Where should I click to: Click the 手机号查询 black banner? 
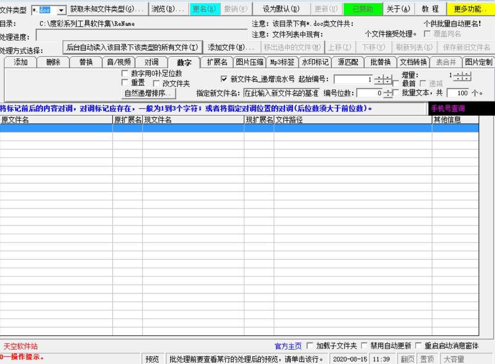click(460, 108)
